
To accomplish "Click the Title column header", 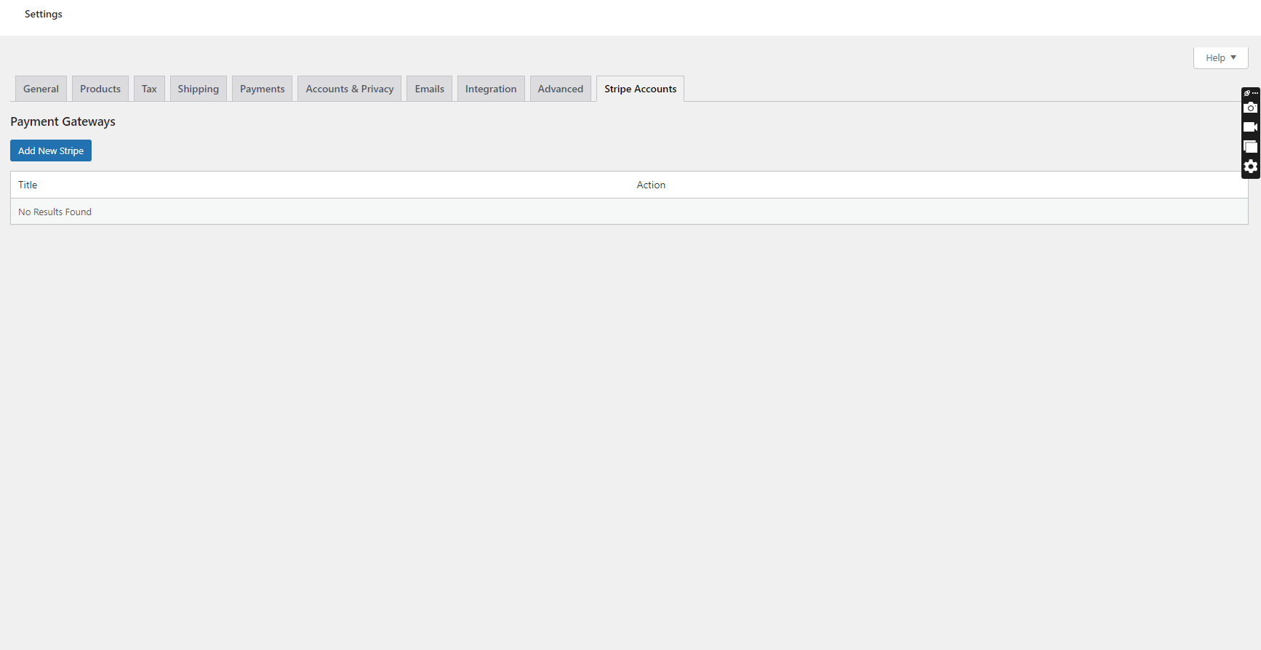I will [28, 185].
